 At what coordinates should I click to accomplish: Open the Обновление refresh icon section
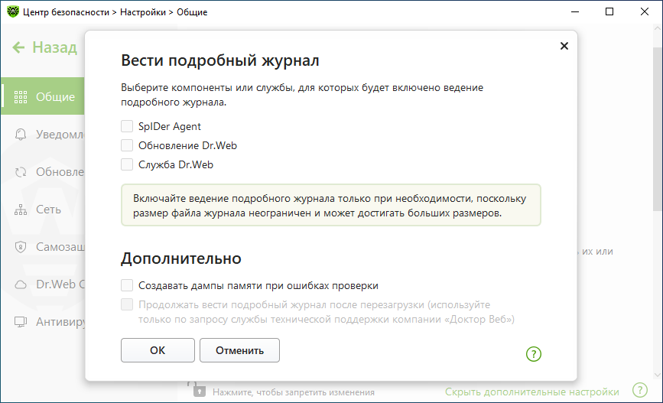coord(21,172)
